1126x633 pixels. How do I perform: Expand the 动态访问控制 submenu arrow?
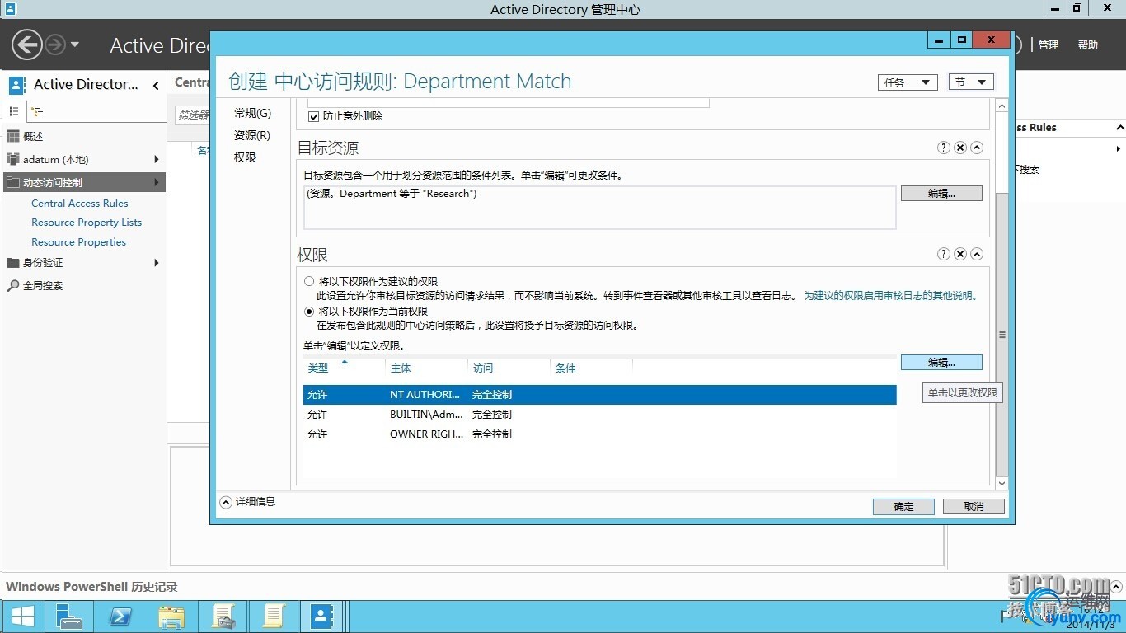157,182
